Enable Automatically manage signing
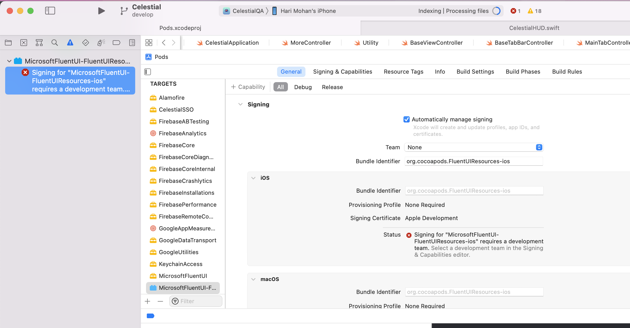 [407, 119]
